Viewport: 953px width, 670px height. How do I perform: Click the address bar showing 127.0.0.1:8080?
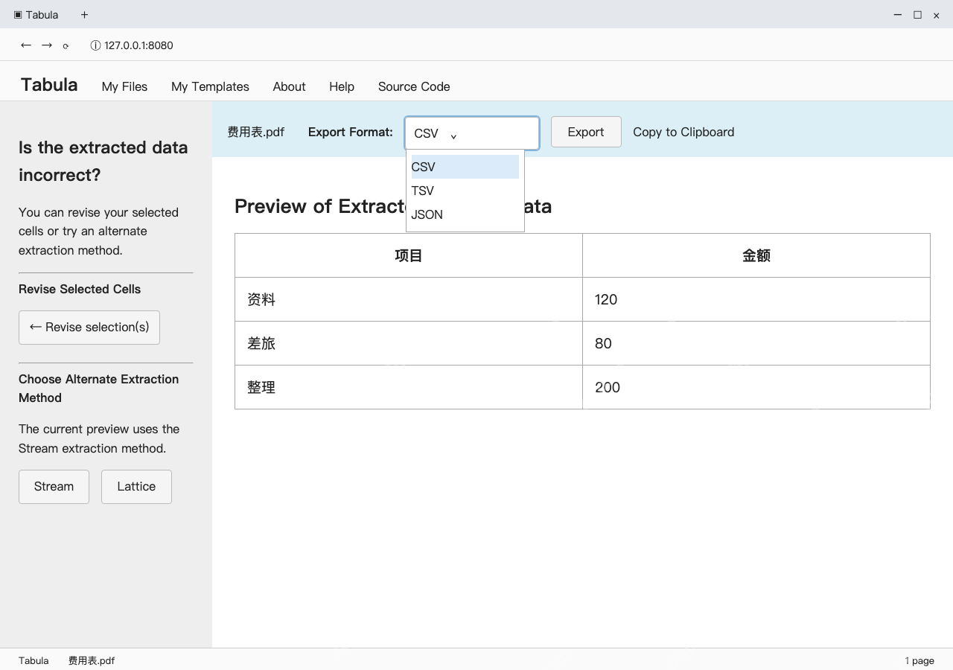click(x=138, y=45)
